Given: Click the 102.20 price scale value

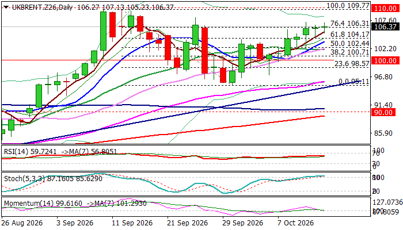Looking at the screenshot, I should [385, 48].
